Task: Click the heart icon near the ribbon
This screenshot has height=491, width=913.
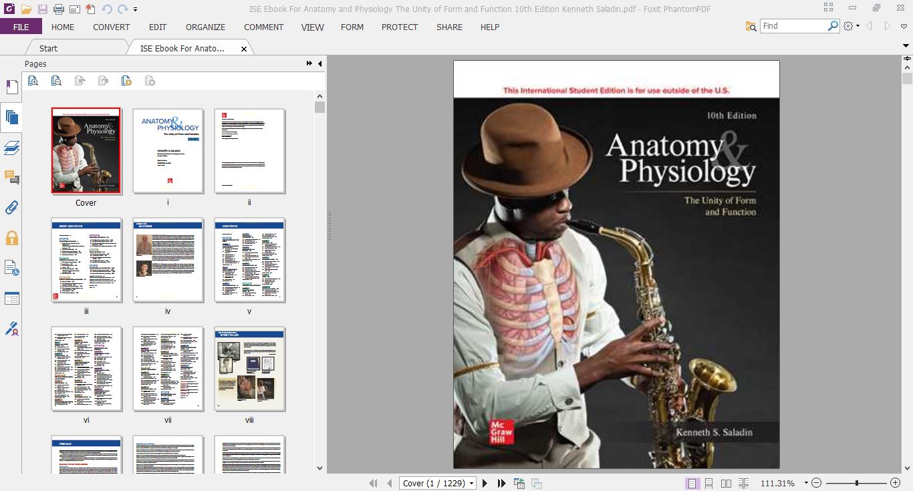Action: 904,26
